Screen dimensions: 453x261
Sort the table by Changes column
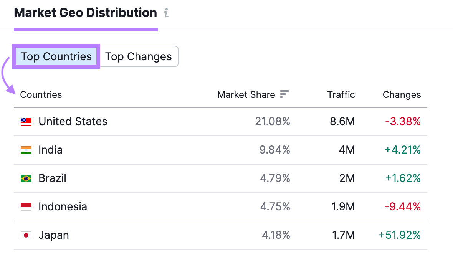(402, 94)
